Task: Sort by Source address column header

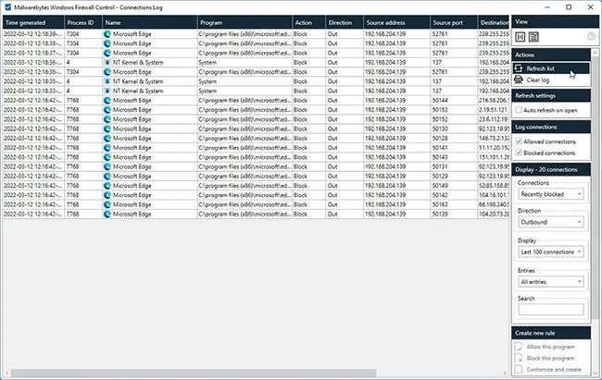Action: coord(397,22)
